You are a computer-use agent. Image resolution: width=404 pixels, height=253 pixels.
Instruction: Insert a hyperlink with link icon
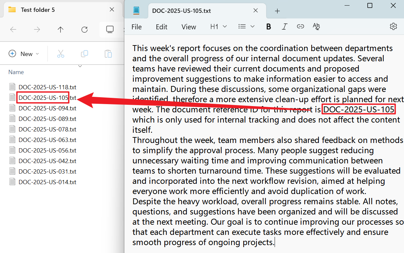tap(300, 27)
